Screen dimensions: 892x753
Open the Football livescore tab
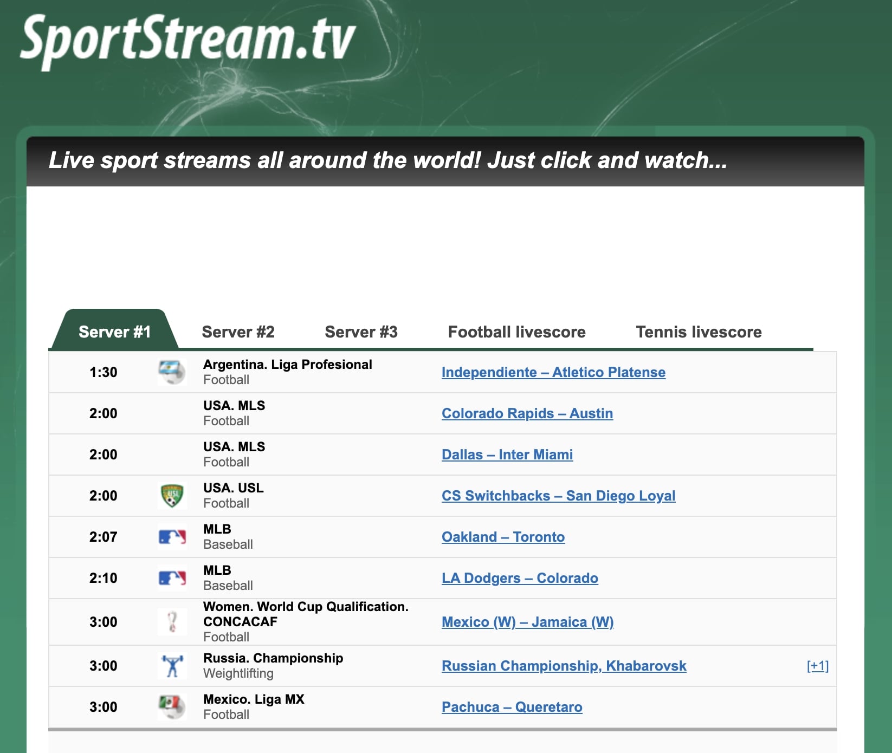pos(515,332)
